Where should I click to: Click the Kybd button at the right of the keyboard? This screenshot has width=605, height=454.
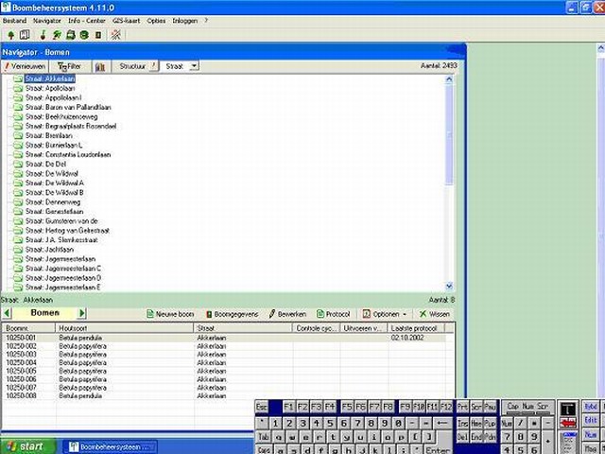(591, 407)
